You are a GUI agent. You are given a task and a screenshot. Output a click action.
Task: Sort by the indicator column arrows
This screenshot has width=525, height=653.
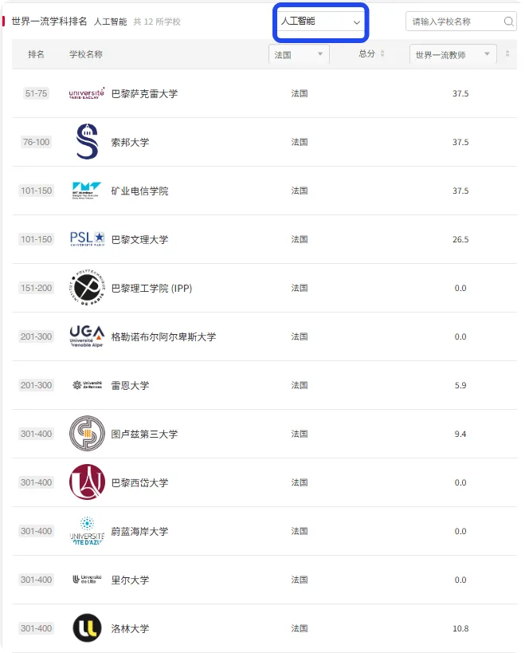tap(507, 53)
